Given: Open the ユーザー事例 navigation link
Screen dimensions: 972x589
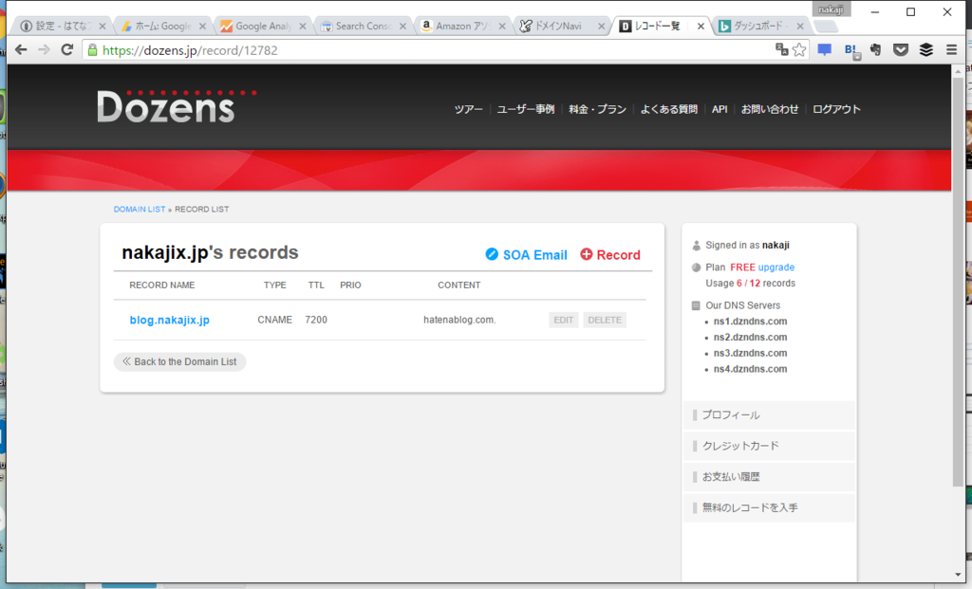Looking at the screenshot, I should [x=526, y=109].
